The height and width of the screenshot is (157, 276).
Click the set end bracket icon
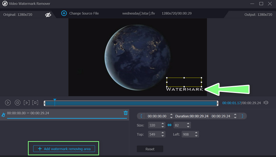tap(242, 116)
